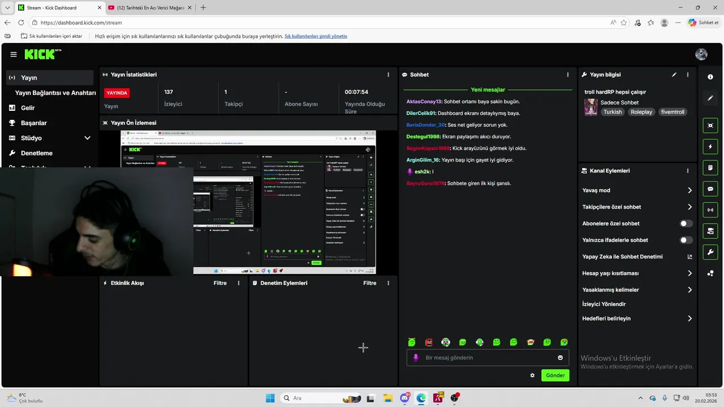Screen dimensions: 724x407
Task: Click the pencil edit icon in right sidebar
Action: pyautogui.click(x=710, y=98)
